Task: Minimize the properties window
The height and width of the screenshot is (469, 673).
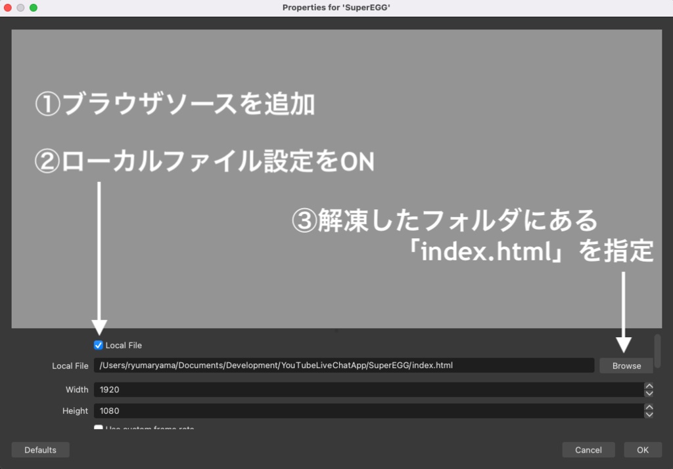Action: [x=20, y=7]
